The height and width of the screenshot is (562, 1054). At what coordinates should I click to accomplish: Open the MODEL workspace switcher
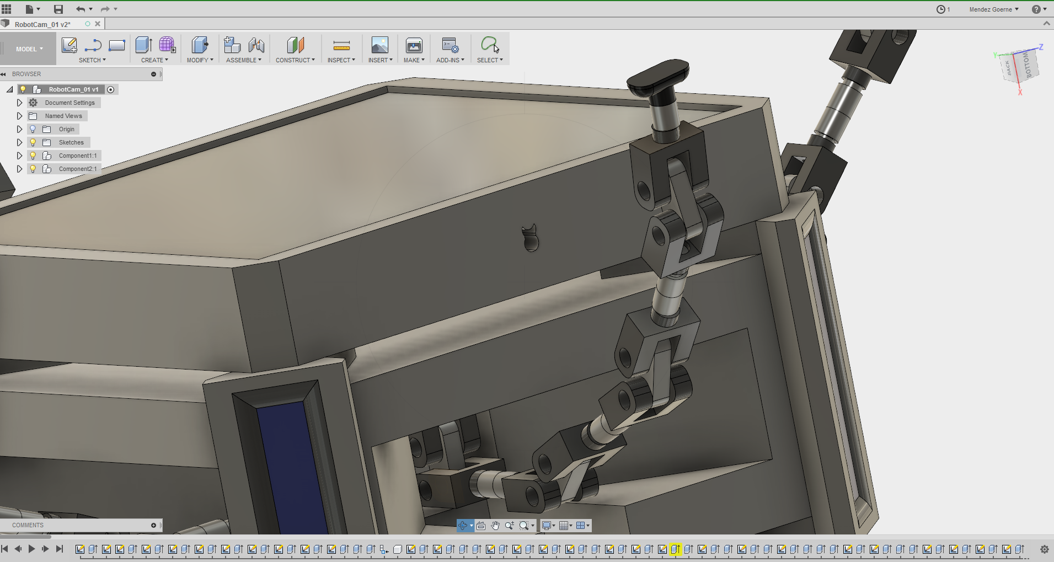click(x=29, y=49)
